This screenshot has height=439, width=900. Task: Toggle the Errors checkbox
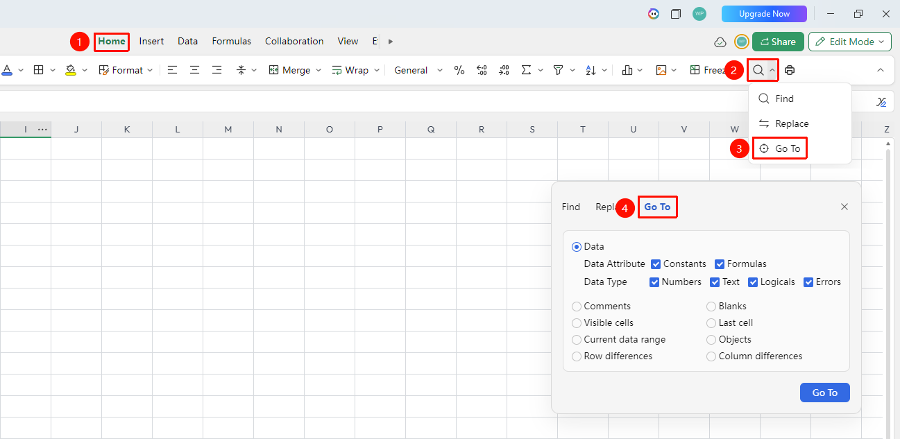click(x=808, y=282)
